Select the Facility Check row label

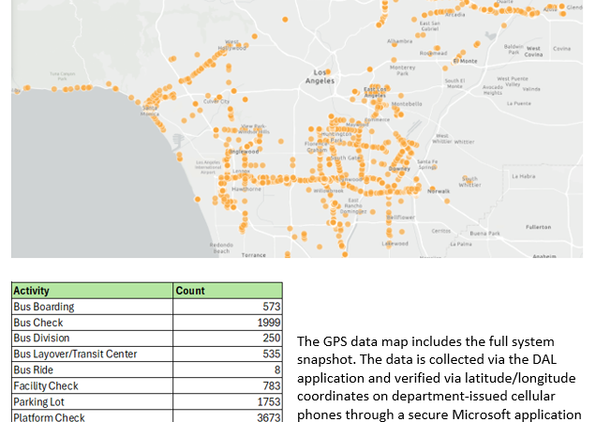tap(46, 386)
